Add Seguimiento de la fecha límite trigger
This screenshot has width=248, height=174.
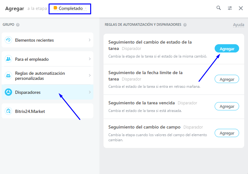coord(227,79)
